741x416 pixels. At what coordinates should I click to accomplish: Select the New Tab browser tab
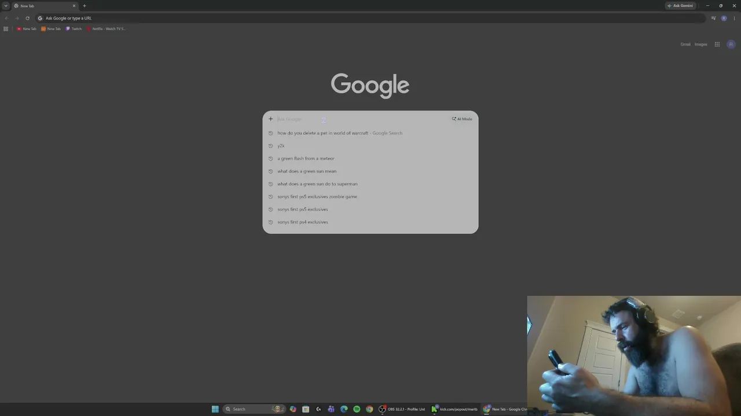coord(45,6)
